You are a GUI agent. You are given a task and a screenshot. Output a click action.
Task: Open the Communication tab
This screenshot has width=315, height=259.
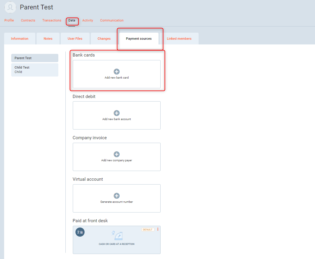(112, 21)
